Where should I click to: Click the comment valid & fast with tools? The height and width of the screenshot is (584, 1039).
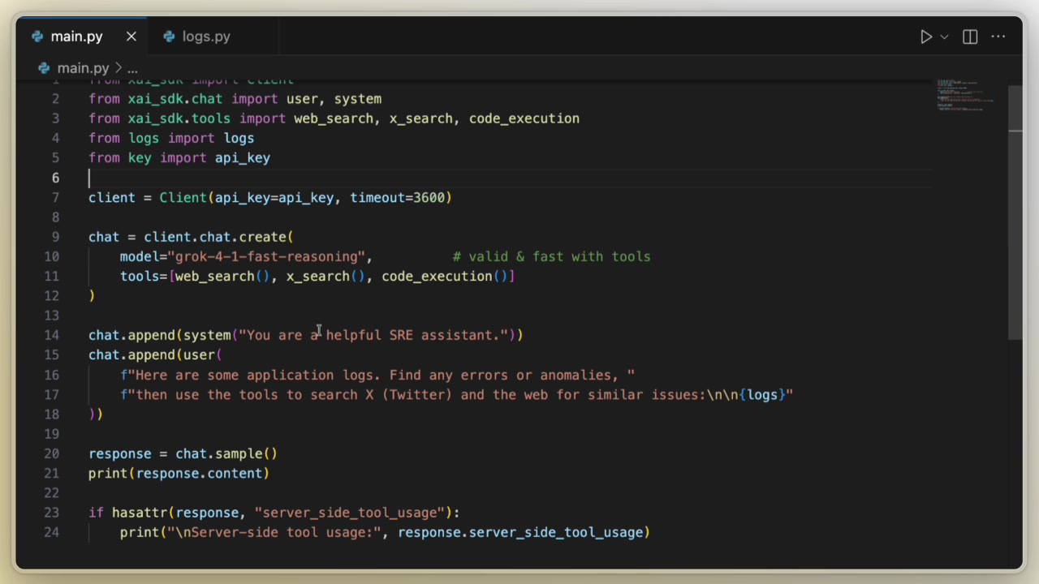551,256
